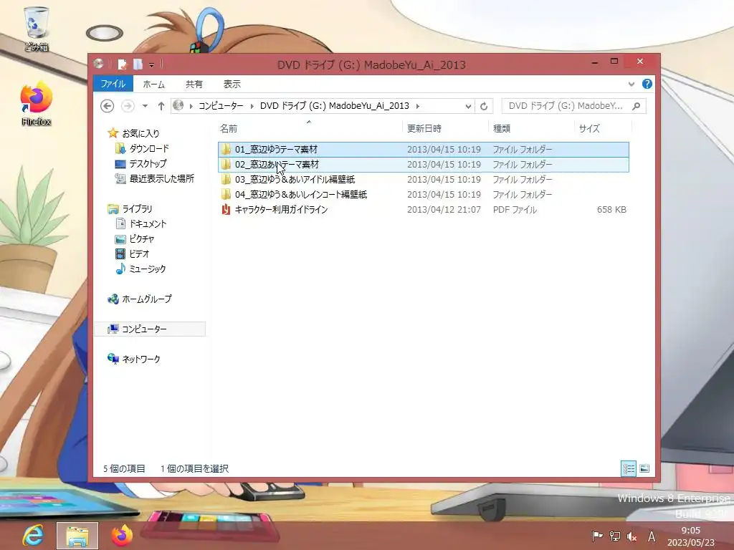Switch to details view in the status bar
734x550 pixels.
pyautogui.click(x=629, y=468)
